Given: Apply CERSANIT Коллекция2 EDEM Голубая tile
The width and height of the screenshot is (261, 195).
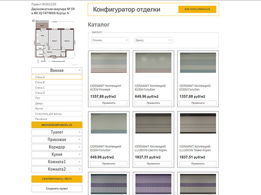Looking at the screenshot, I should 153,103.
